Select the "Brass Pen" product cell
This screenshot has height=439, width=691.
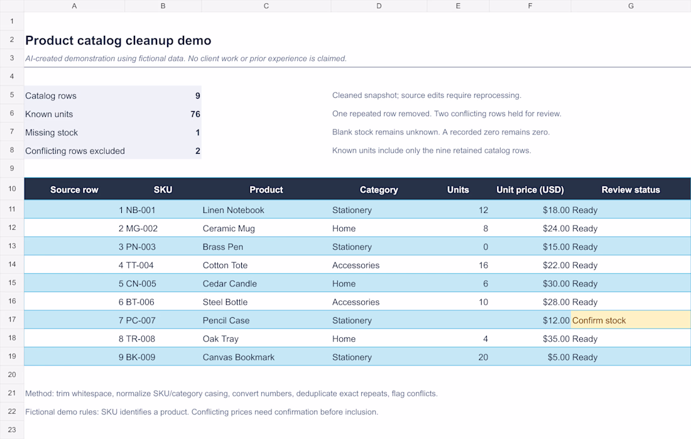tap(266, 247)
